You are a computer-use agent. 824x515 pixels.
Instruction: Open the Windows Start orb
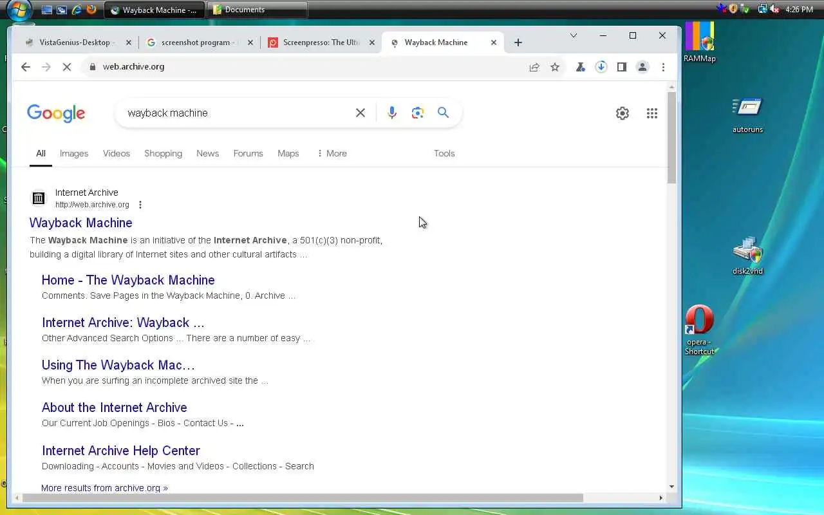19,10
